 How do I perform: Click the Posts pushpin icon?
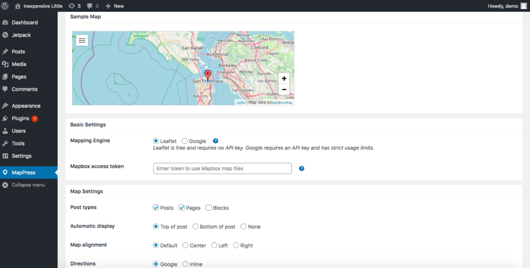(5, 52)
